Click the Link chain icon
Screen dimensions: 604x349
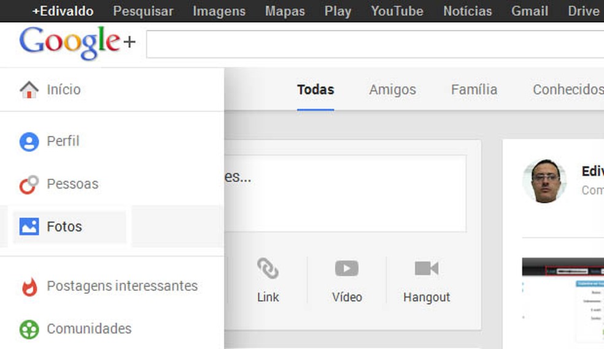(x=268, y=268)
